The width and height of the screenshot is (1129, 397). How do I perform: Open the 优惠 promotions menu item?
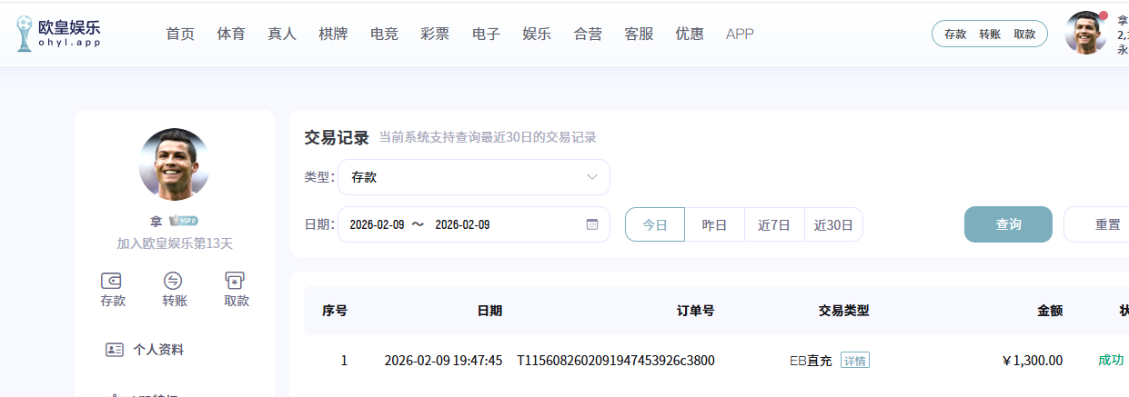click(x=690, y=35)
